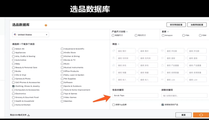Click the info icon next to 筛选
This screenshot has width=209, height=120.
click(x=118, y=44)
